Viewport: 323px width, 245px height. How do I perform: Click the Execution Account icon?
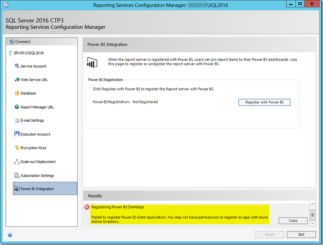coord(17,134)
